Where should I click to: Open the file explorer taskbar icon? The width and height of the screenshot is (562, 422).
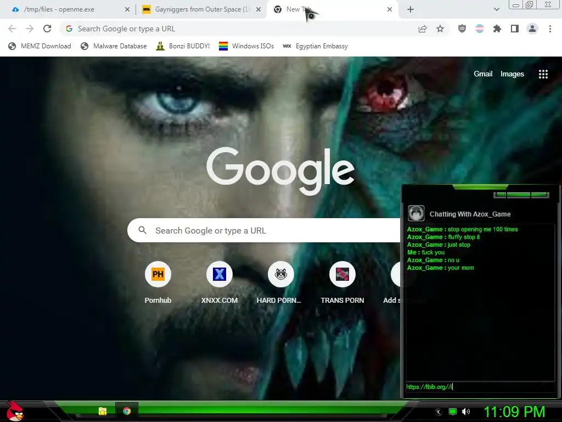coord(103,411)
